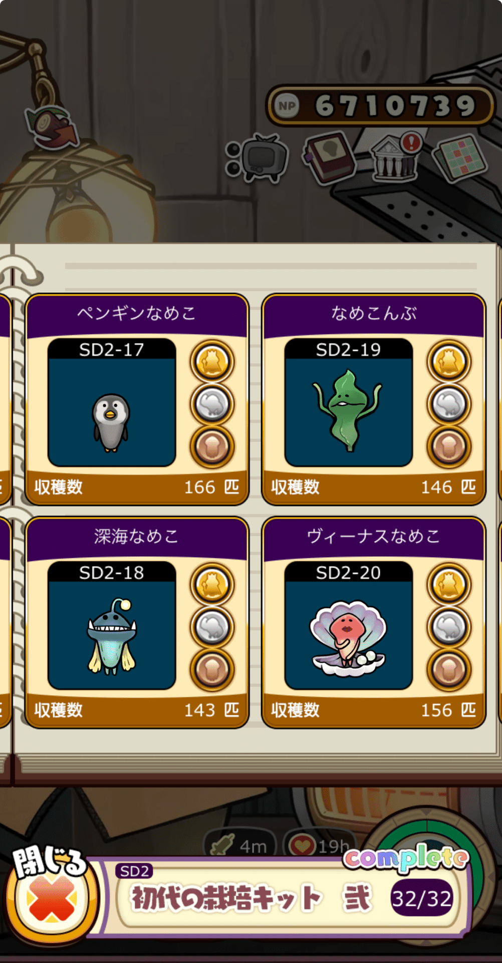Tap the silver medal on 深海なめこ card
502x963 pixels.
212,627
